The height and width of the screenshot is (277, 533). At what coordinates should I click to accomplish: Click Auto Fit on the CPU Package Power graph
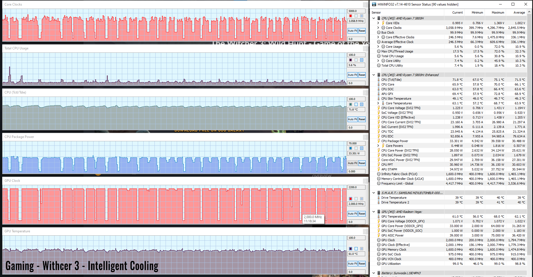(x=352, y=163)
